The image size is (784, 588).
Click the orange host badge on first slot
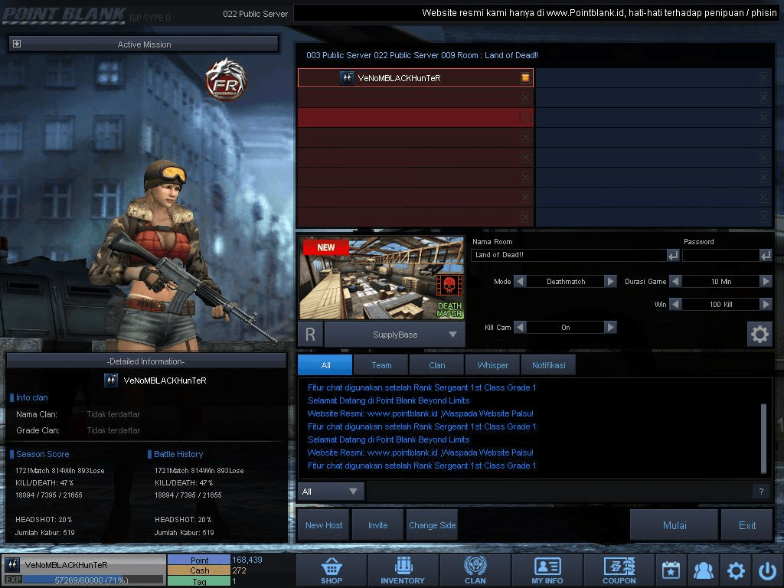tap(525, 77)
